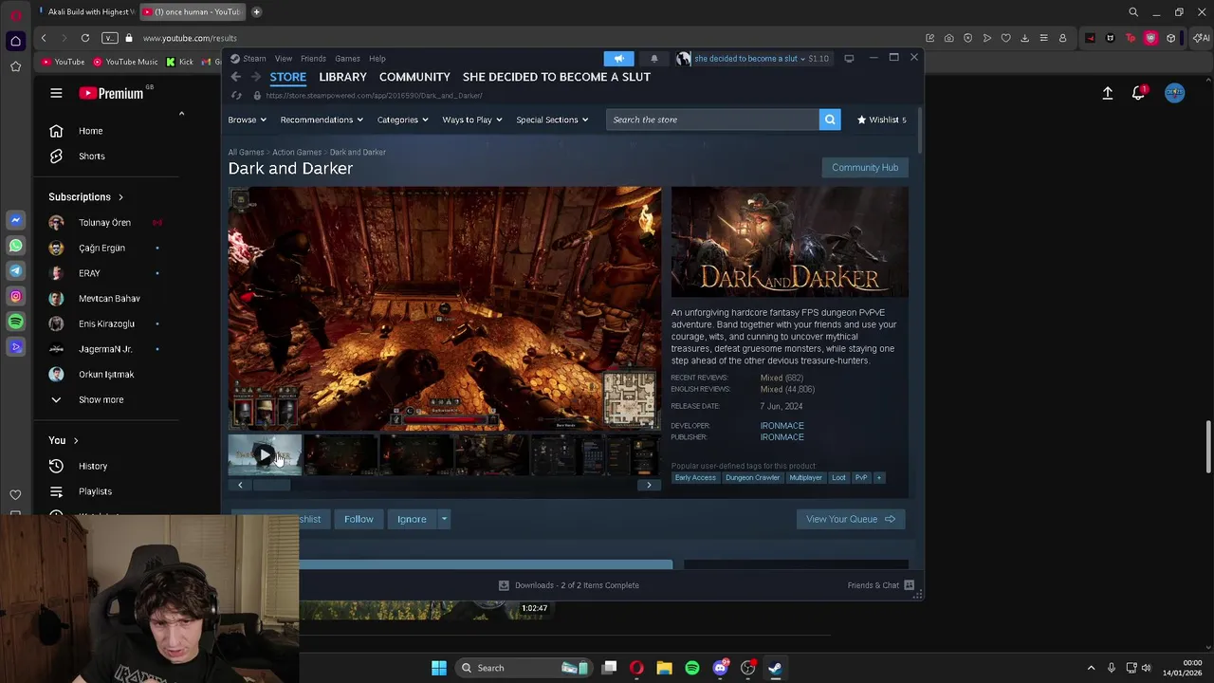Viewport: 1214px width, 683px height.
Task: Expand the Browse dropdown in Steam
Action: click(x=247, y=120)
